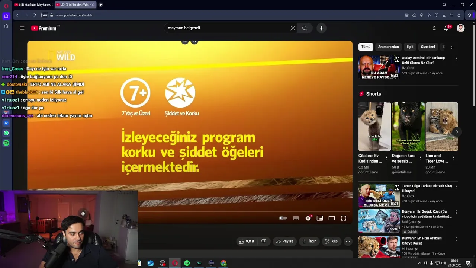The height and width of the screenshot is (268, 476).
Task: Open options for Doğanın kara short
Action: pos(420,157)
